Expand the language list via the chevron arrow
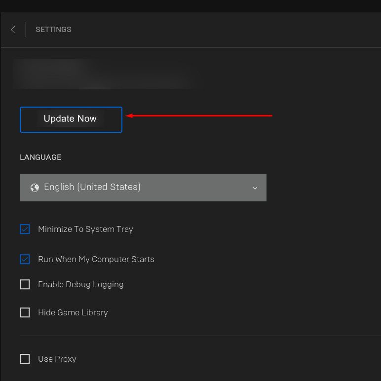381x381 pixels. click(x=255, y=188)
